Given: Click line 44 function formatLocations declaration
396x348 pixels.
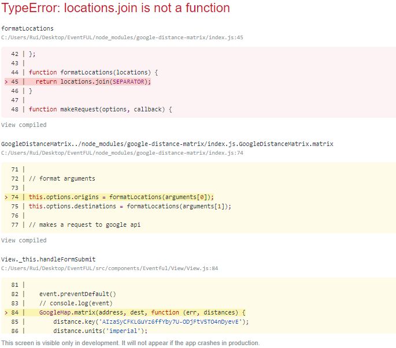Looking at the screenshot, I should click(x=93, y=72).
